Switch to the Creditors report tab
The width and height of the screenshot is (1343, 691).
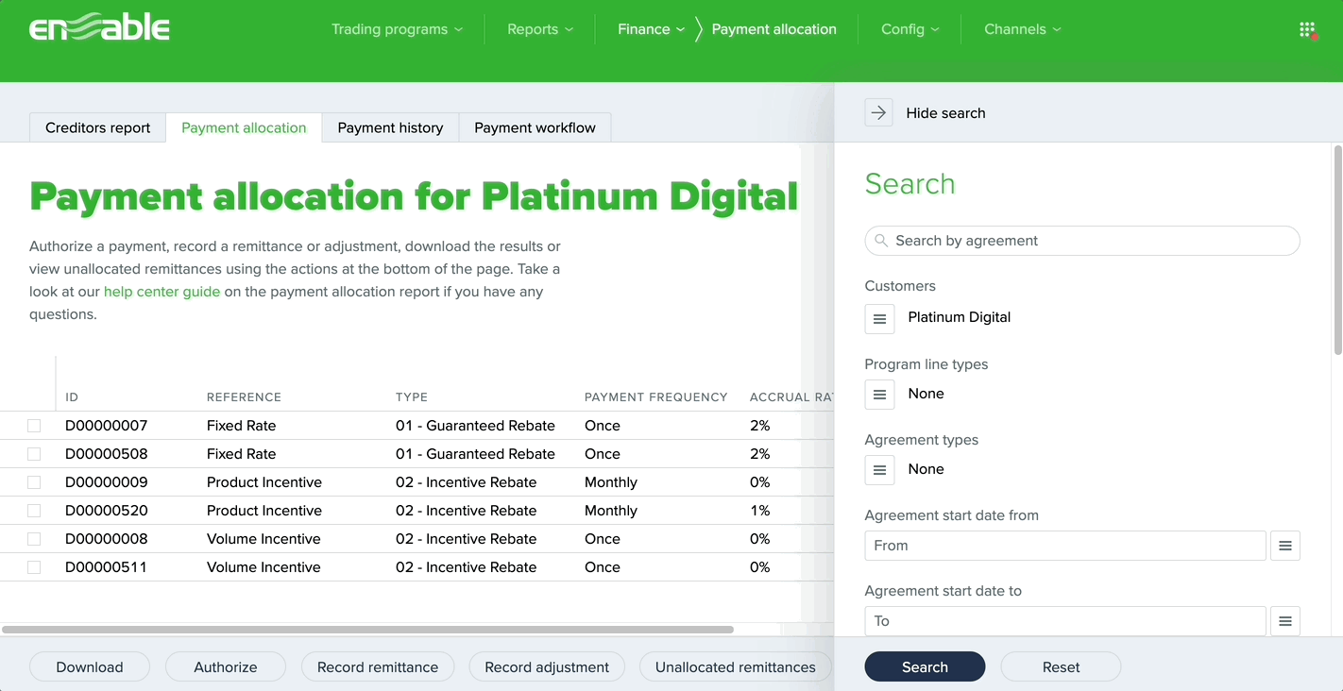(x=98, y=127)
